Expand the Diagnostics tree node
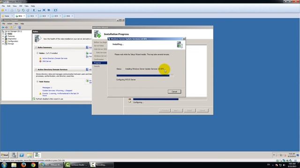The height and width of the screenshot is (168, 300). click(3, 39)
